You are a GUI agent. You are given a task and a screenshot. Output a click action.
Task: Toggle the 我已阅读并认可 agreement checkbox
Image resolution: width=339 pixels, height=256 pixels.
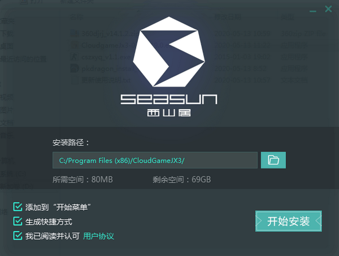coord(18,236)
